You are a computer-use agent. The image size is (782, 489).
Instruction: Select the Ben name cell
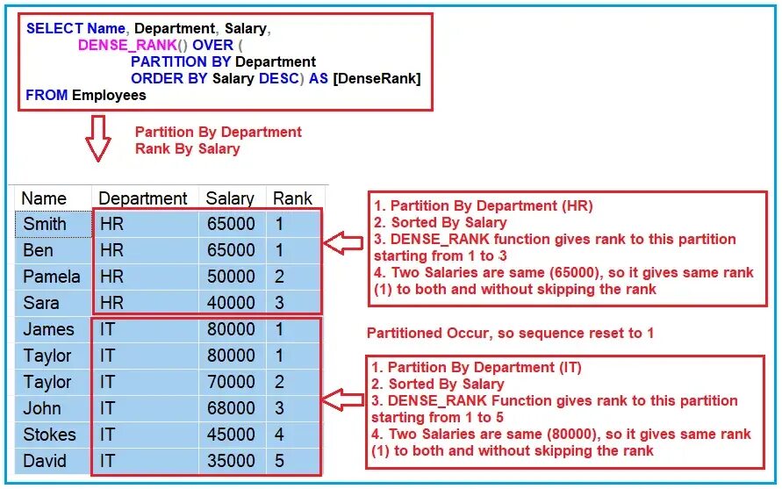coord(54,250)
